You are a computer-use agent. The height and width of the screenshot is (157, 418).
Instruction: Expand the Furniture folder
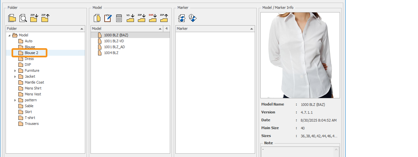pos(15,70)
